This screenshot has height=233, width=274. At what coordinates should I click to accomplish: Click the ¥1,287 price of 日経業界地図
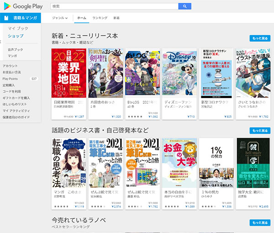coord(79,116)
